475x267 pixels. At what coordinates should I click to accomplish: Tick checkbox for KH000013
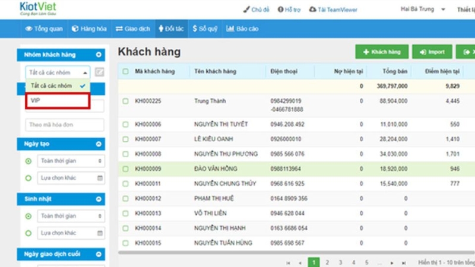pos(125,214)
